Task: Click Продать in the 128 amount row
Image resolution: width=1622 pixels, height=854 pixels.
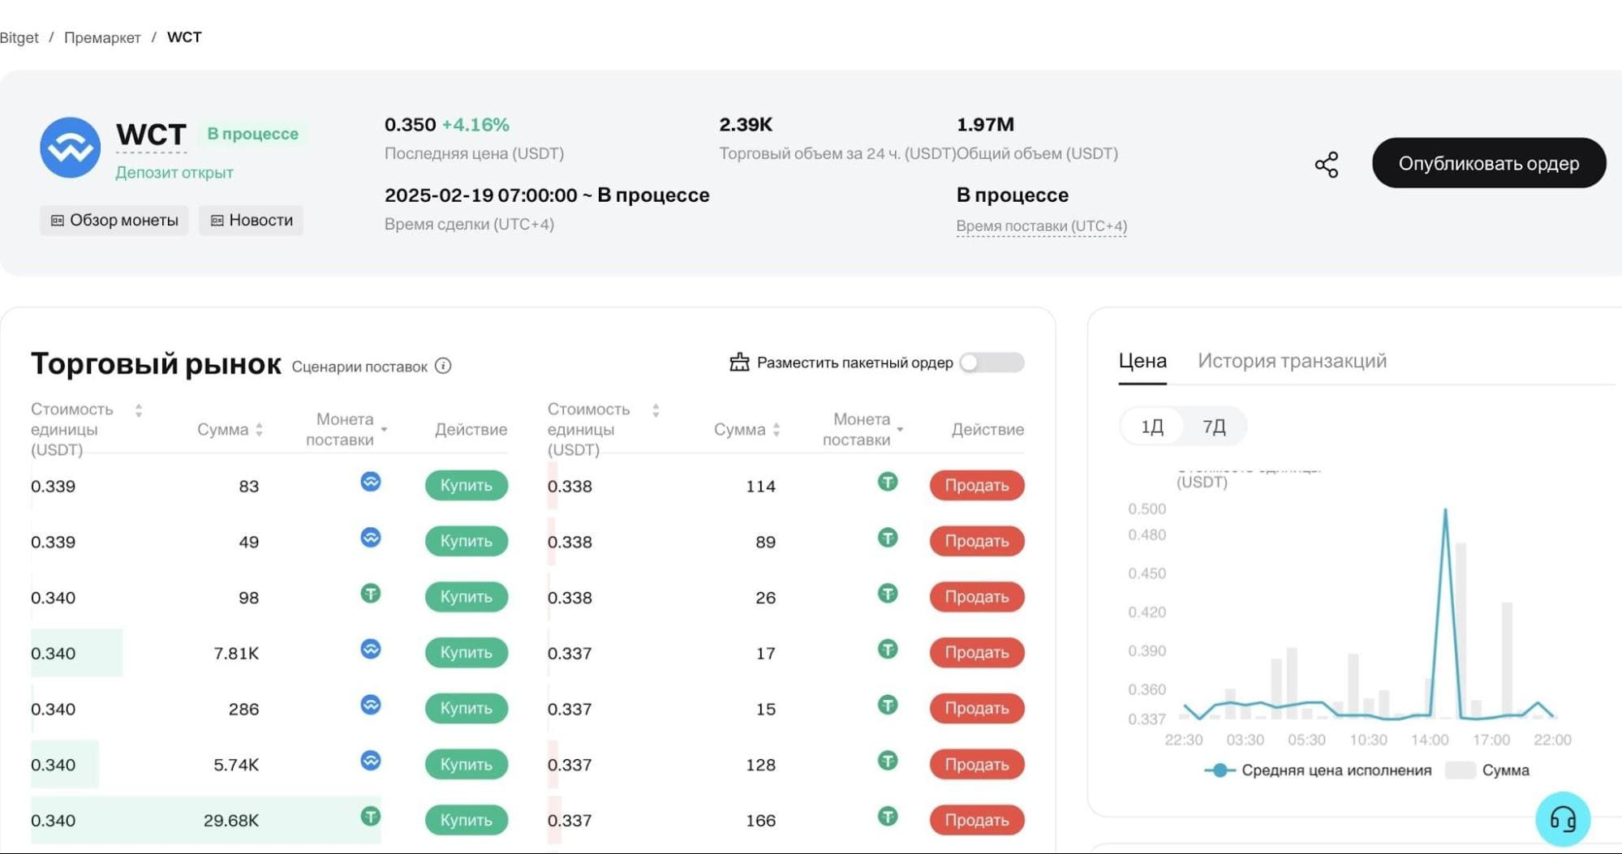Action: click(x=977, y=764)
